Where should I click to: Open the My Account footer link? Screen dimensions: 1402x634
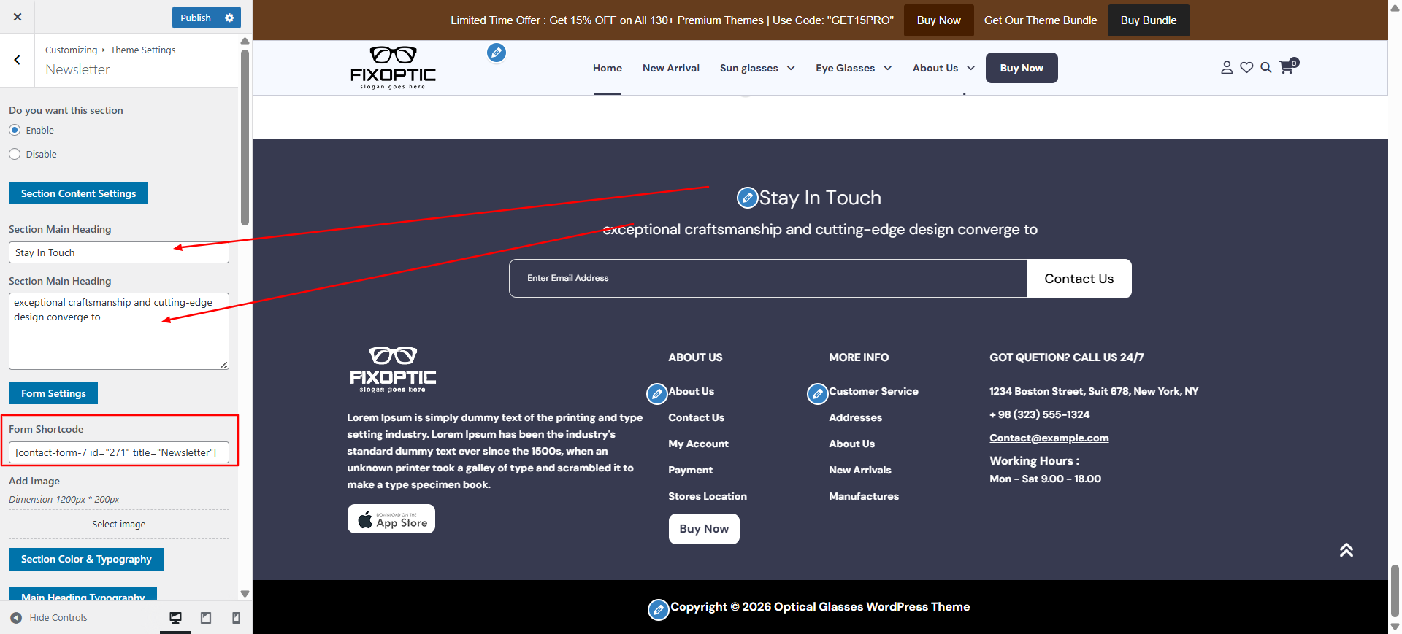pyautogui.click(x=698, y=444)
